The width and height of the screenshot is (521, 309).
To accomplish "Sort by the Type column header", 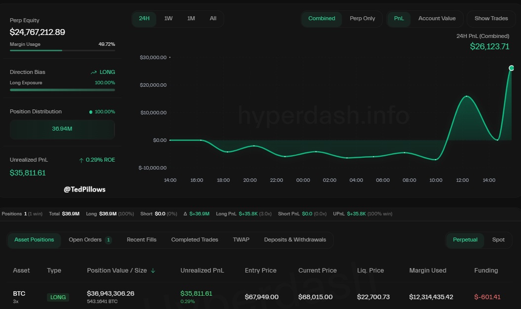I will tap(54, 271).
